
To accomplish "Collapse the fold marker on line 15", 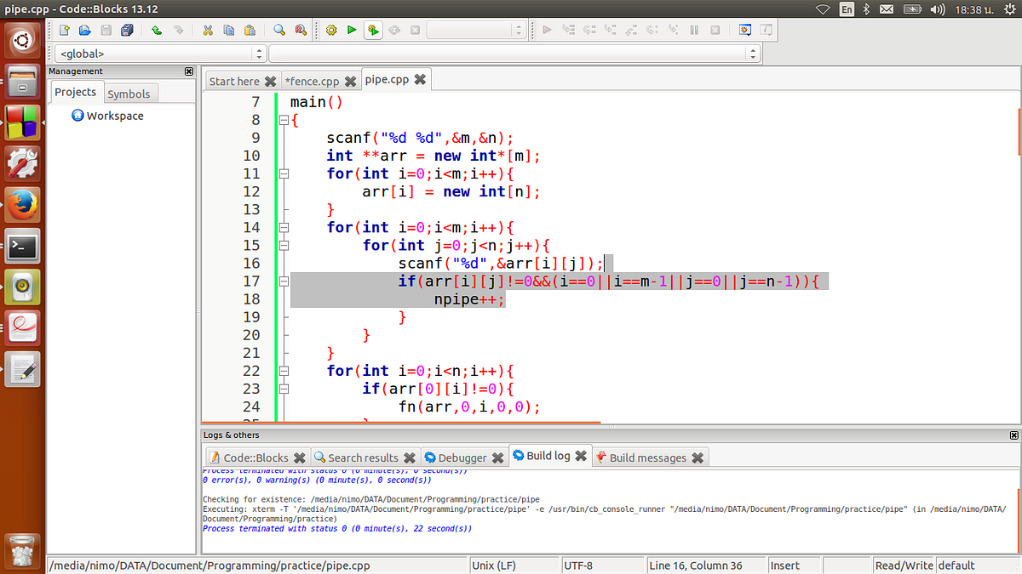I will [284, 245].
